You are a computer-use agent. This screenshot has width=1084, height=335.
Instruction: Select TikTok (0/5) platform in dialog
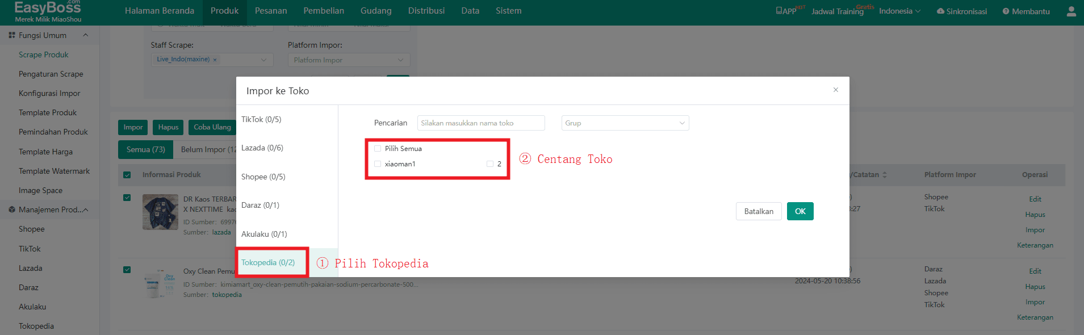coord(261,120)
